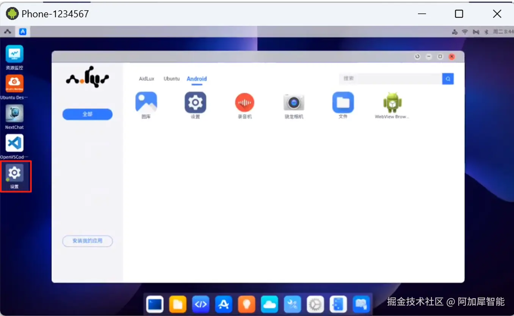Open the orange lightbulb icon in the dock
Viewport: 514px width, 316px height.
coord(246,304)
